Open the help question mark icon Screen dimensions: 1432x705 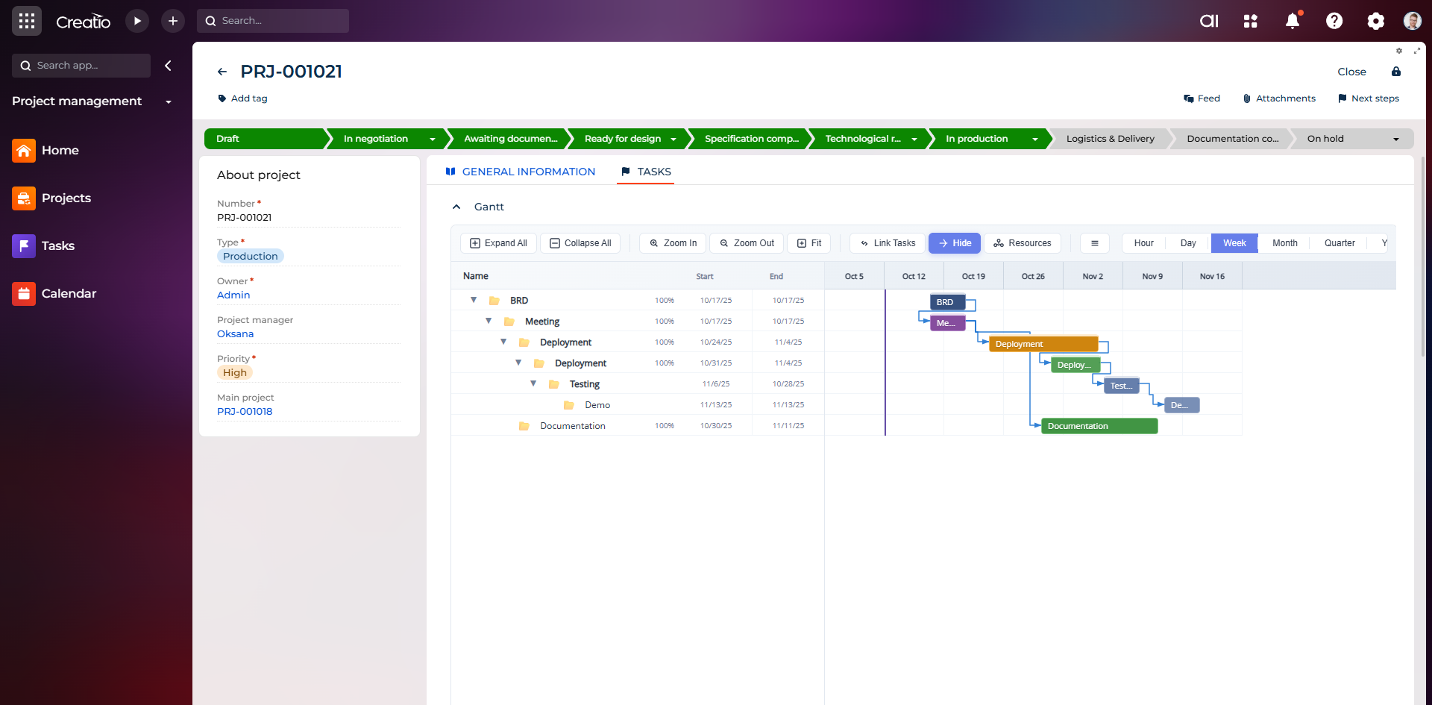(x=1334, y=21)
